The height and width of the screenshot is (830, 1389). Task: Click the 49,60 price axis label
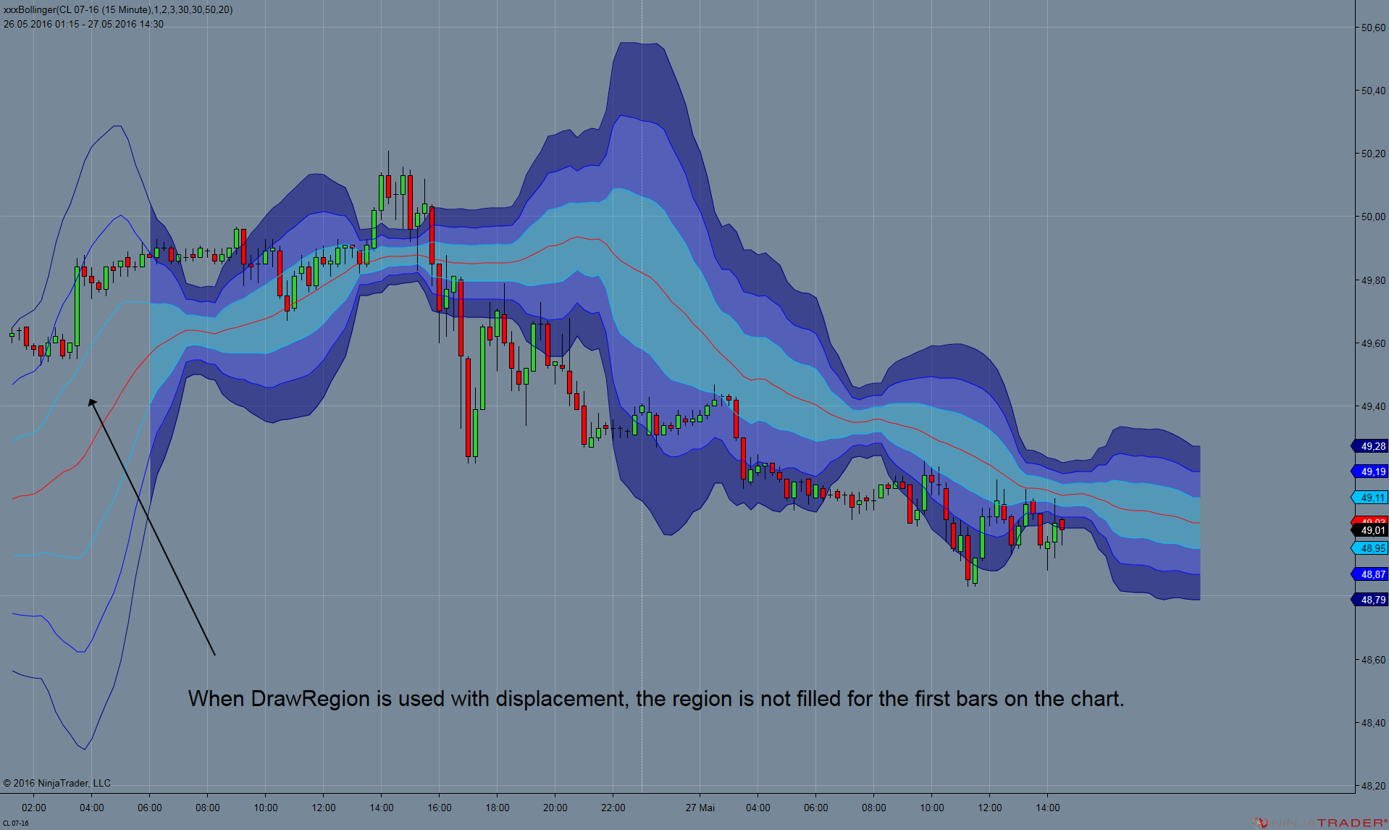click(1373, 343)
